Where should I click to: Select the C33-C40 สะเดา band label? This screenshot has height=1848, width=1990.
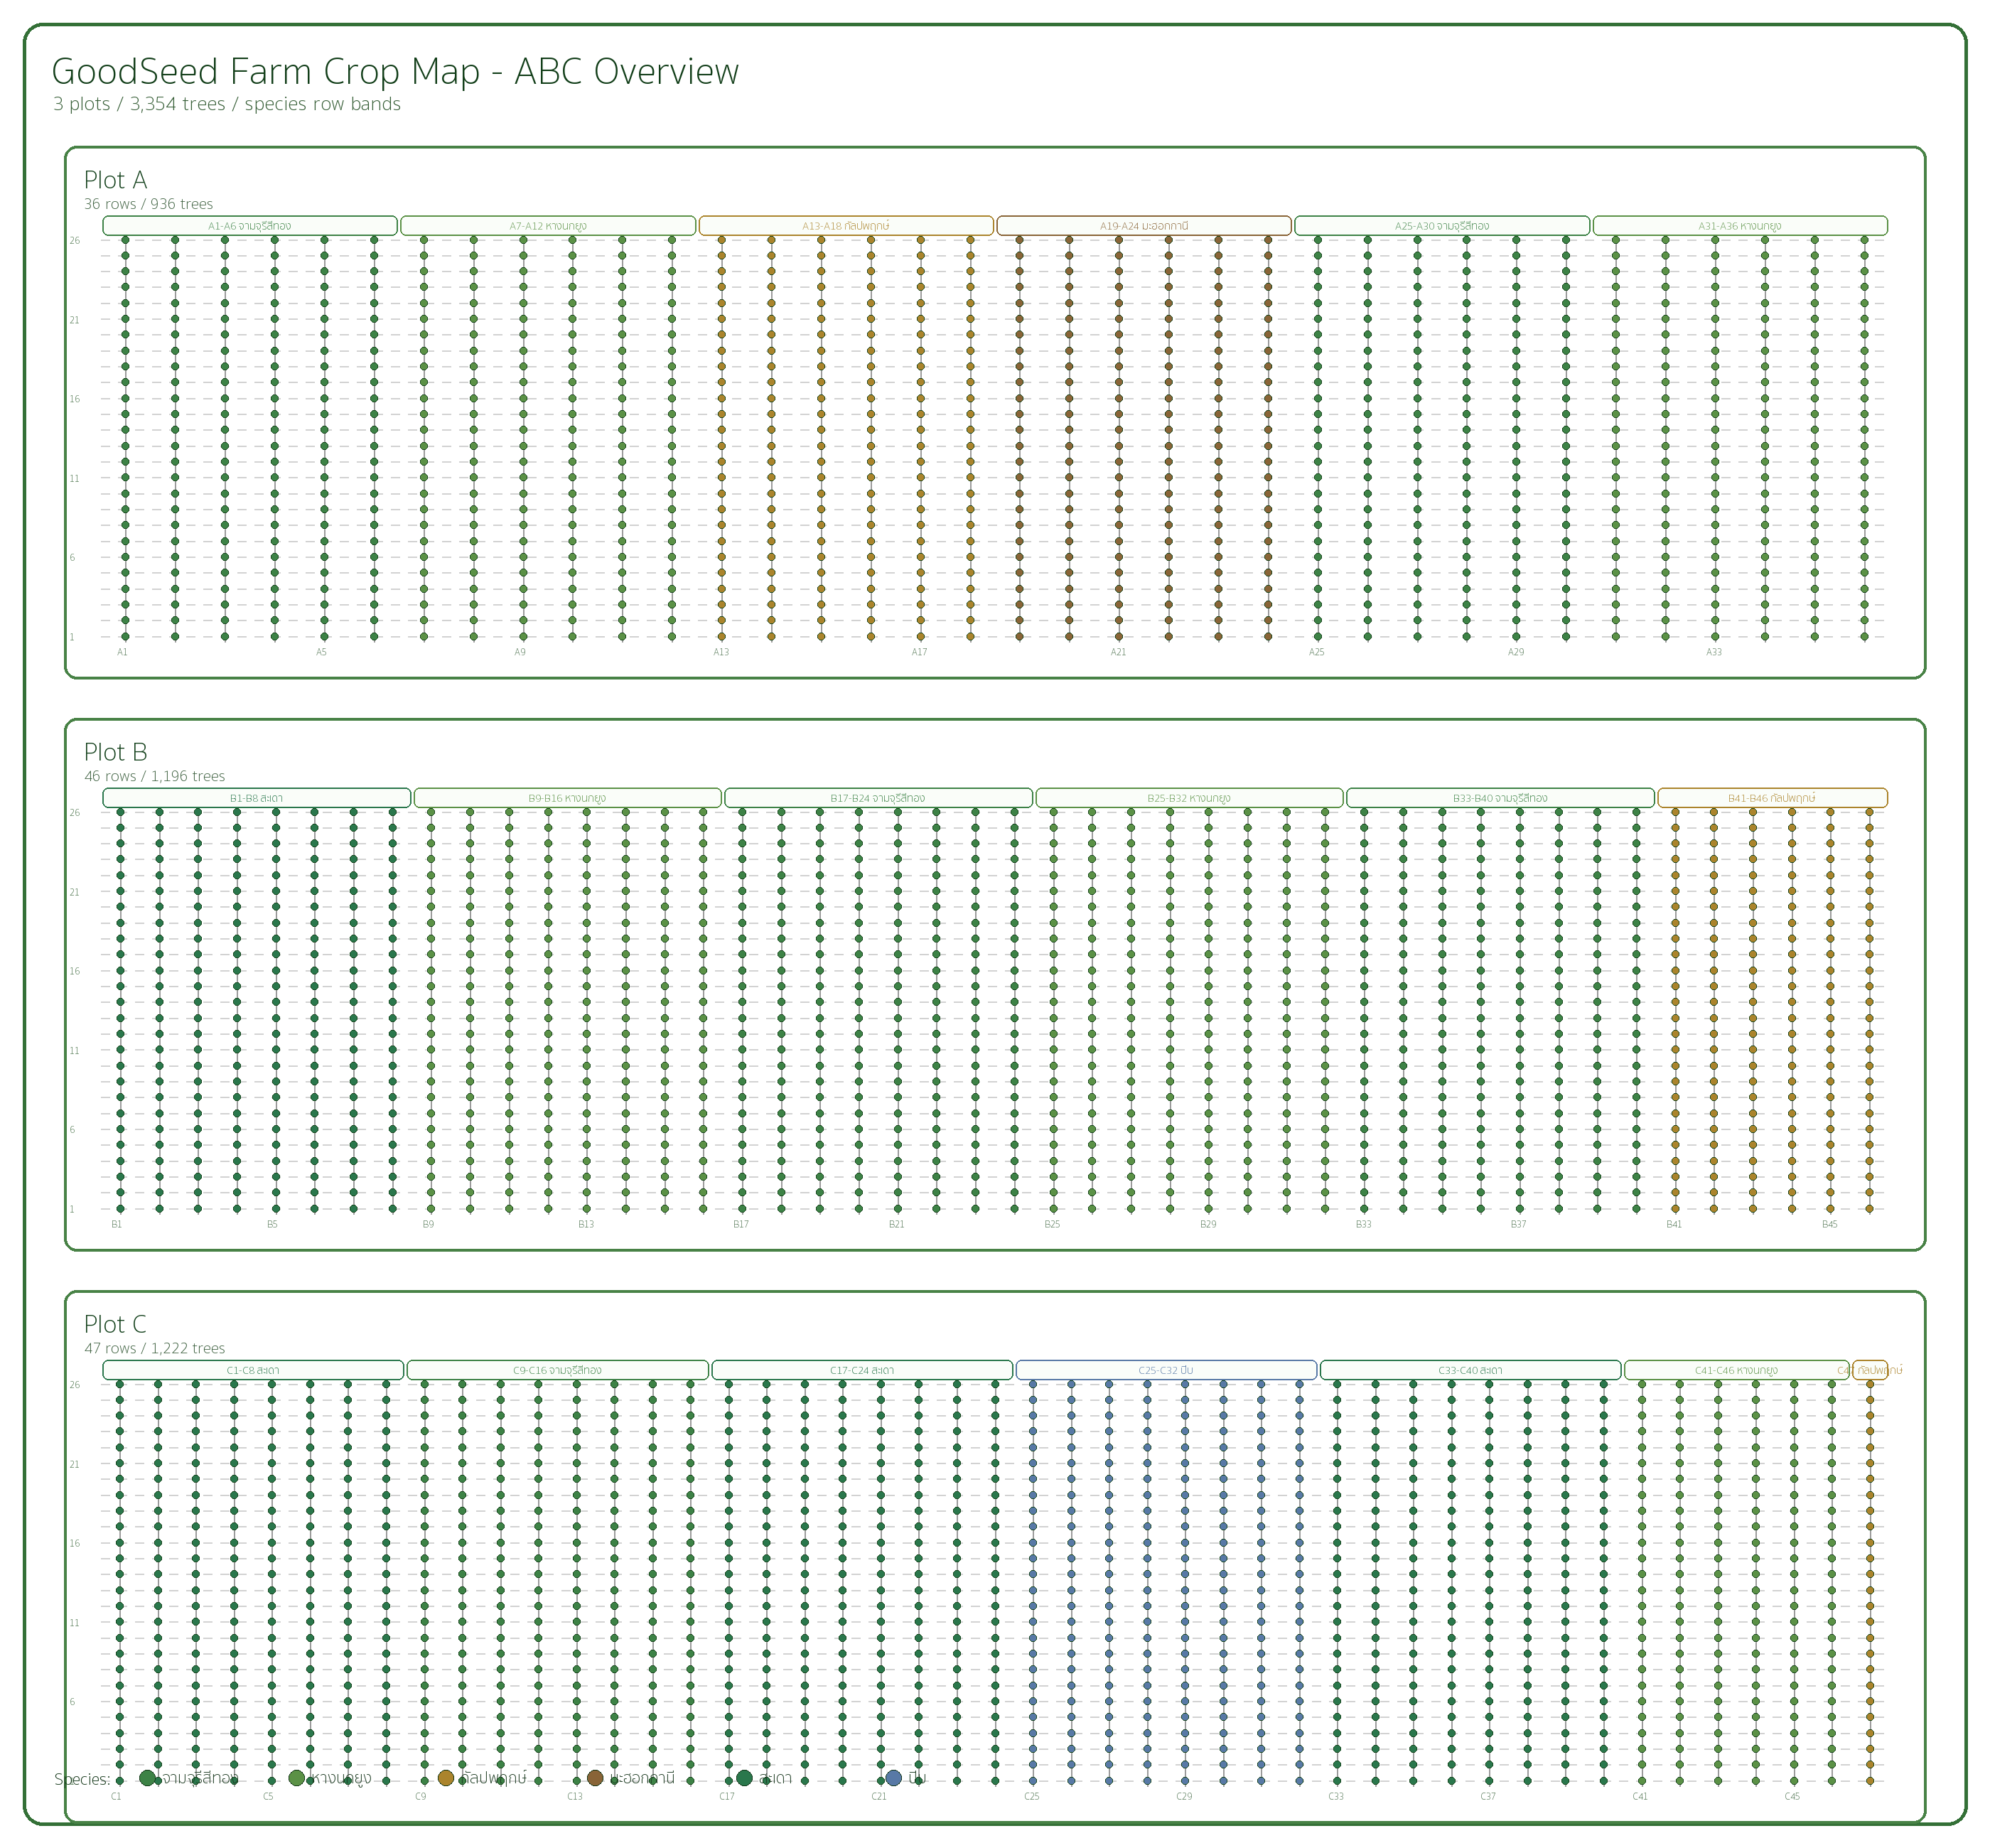[1470, 1370]
